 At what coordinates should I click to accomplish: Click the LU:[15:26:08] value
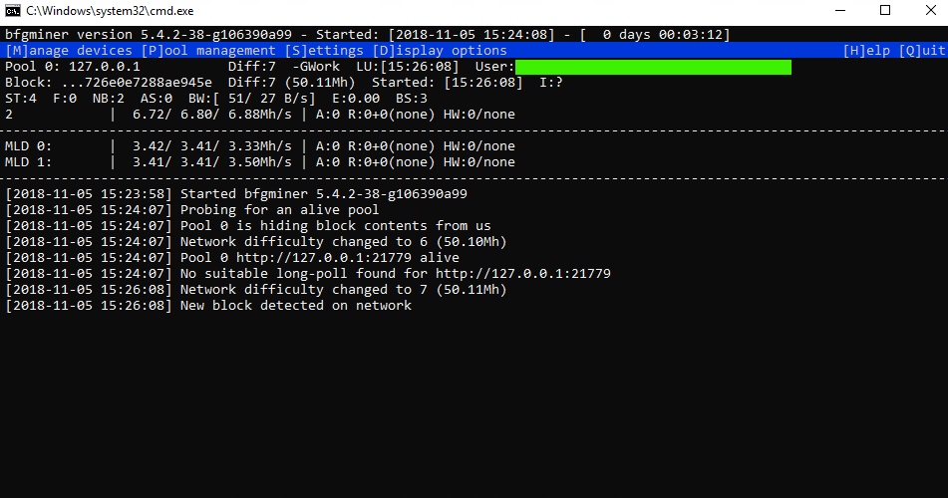[x=408, y=67]
